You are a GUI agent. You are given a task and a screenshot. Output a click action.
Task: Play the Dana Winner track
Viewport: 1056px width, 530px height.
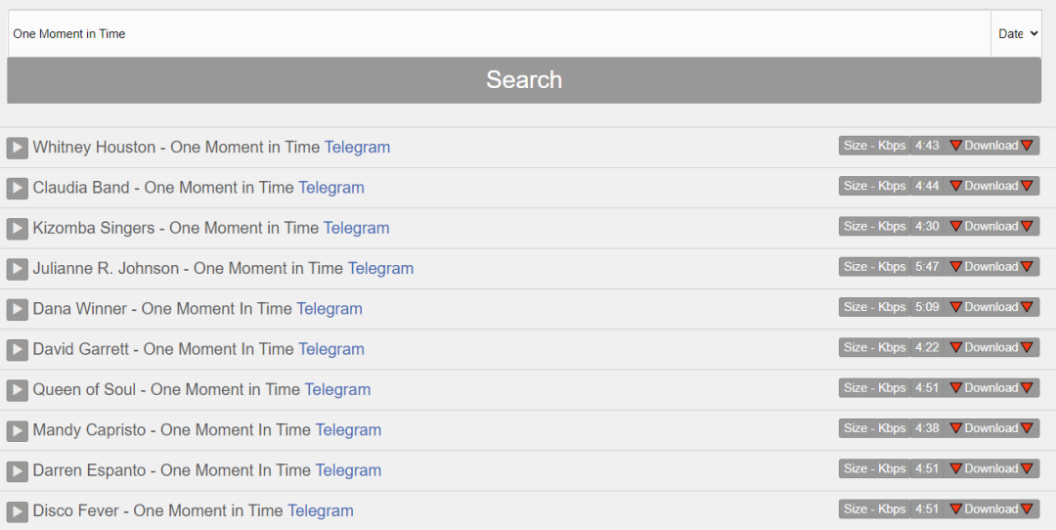(17, 309)
